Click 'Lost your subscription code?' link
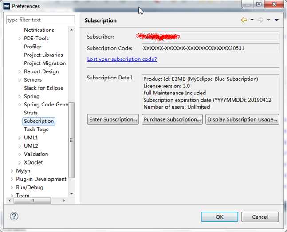Screen dimensions: 287x232 pos(122,59)
